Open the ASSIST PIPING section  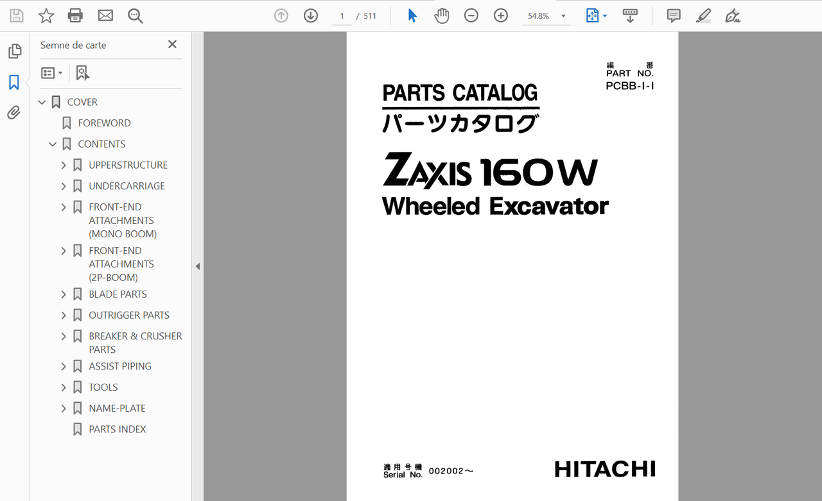(x=120, y=366)
